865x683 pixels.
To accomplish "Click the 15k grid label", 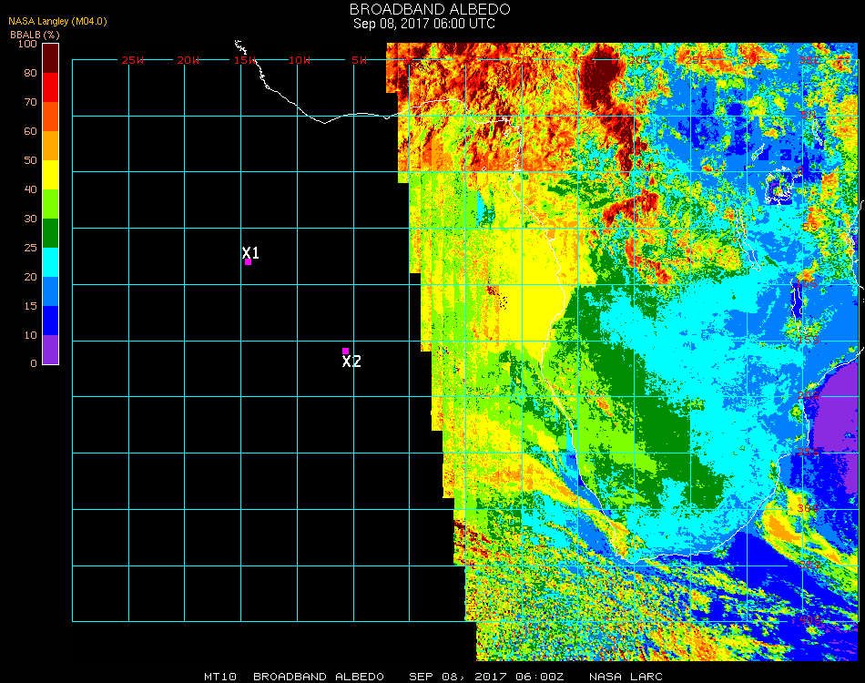I will (x=246, y=60).
